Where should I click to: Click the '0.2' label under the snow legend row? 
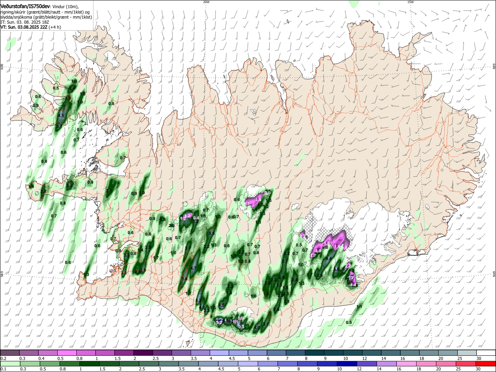[3, 358]
